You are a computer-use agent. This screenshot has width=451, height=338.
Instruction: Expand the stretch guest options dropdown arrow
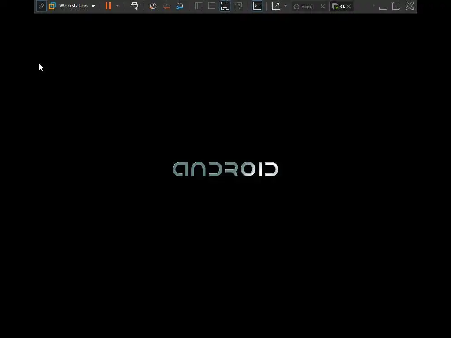click(x=285, y=6)
